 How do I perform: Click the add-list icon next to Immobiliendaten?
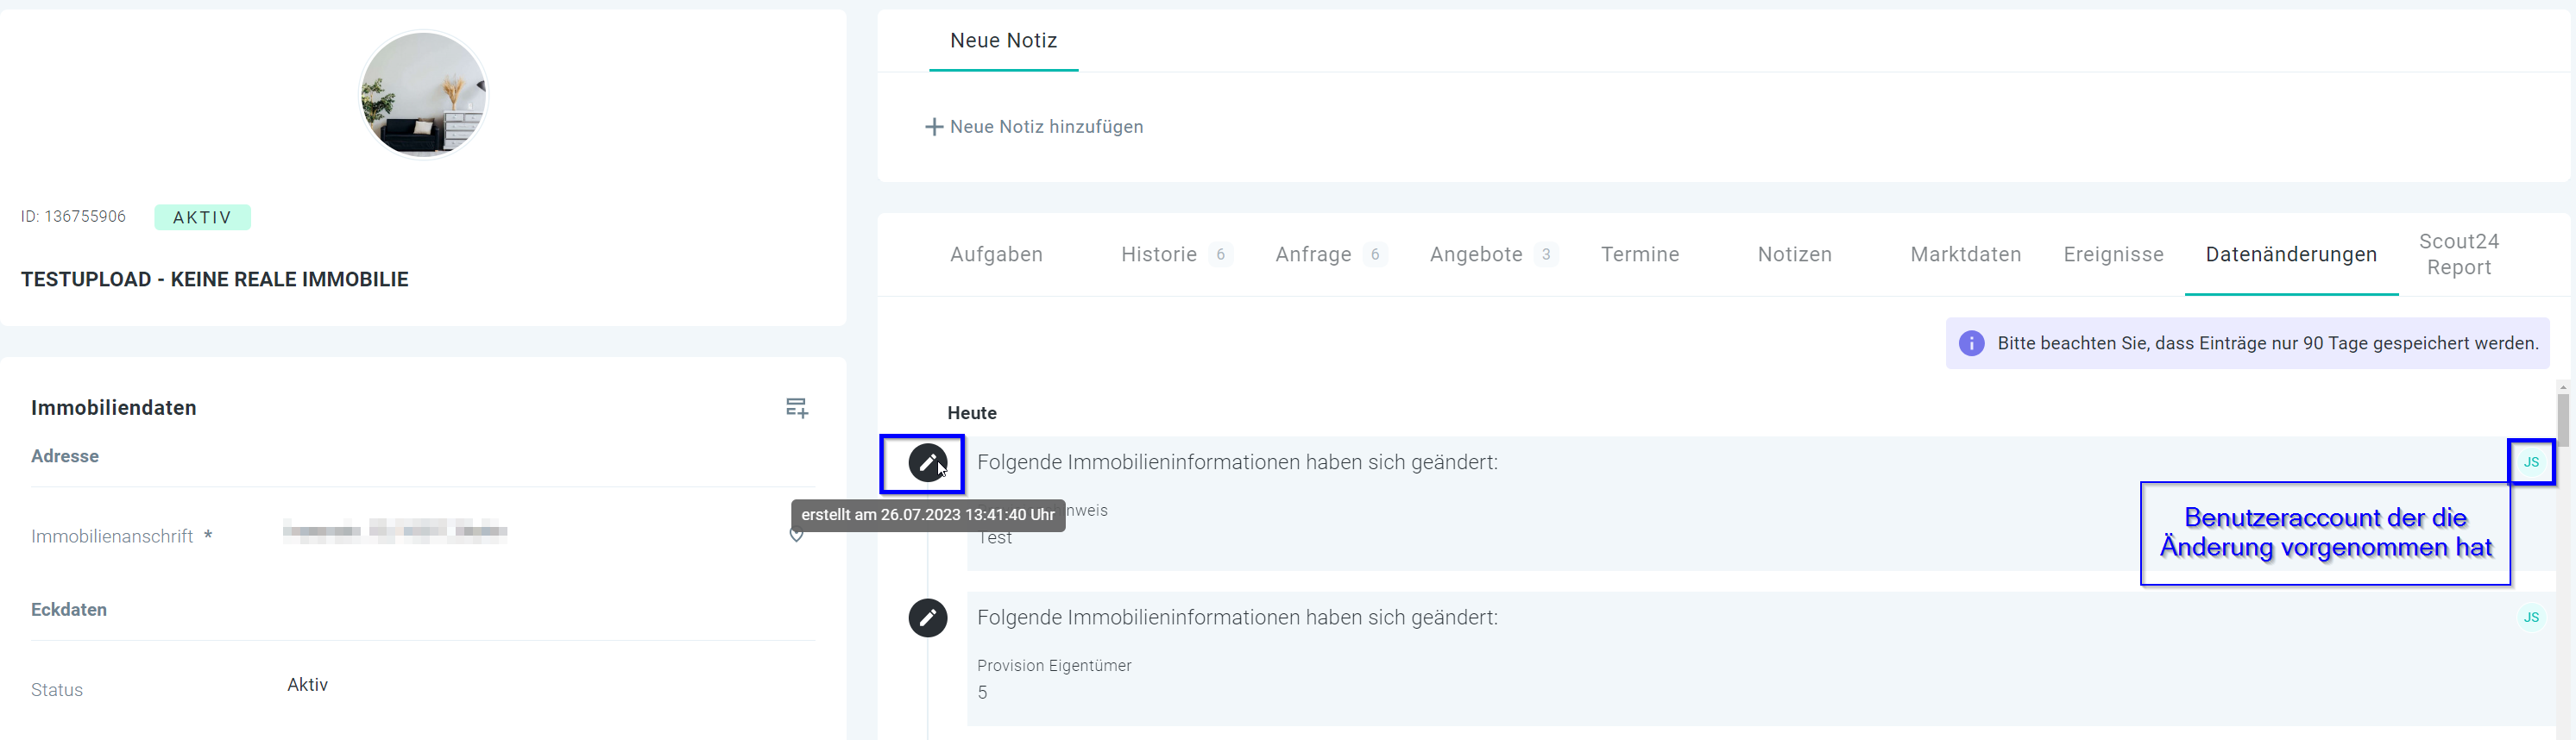click(x=796, y=408)
